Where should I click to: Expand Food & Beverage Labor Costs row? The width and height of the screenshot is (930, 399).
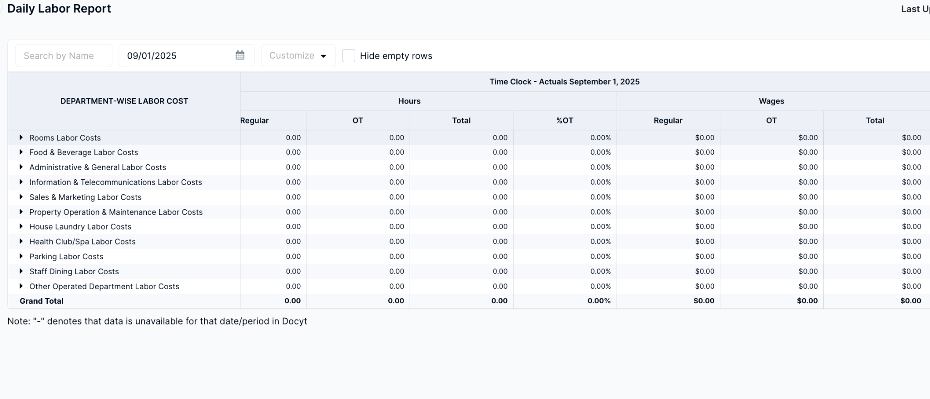click(x=21, y=153)
